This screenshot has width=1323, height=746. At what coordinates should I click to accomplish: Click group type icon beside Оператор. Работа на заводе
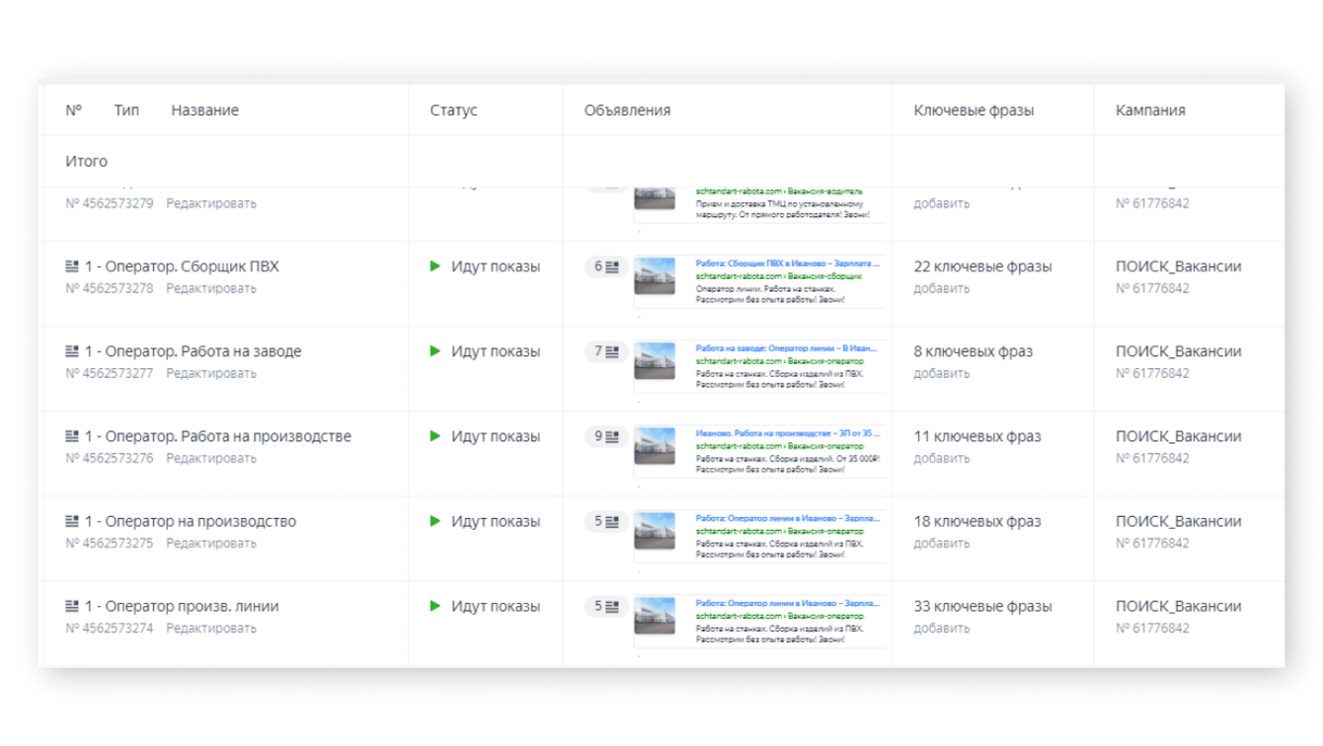click(72, 351)
